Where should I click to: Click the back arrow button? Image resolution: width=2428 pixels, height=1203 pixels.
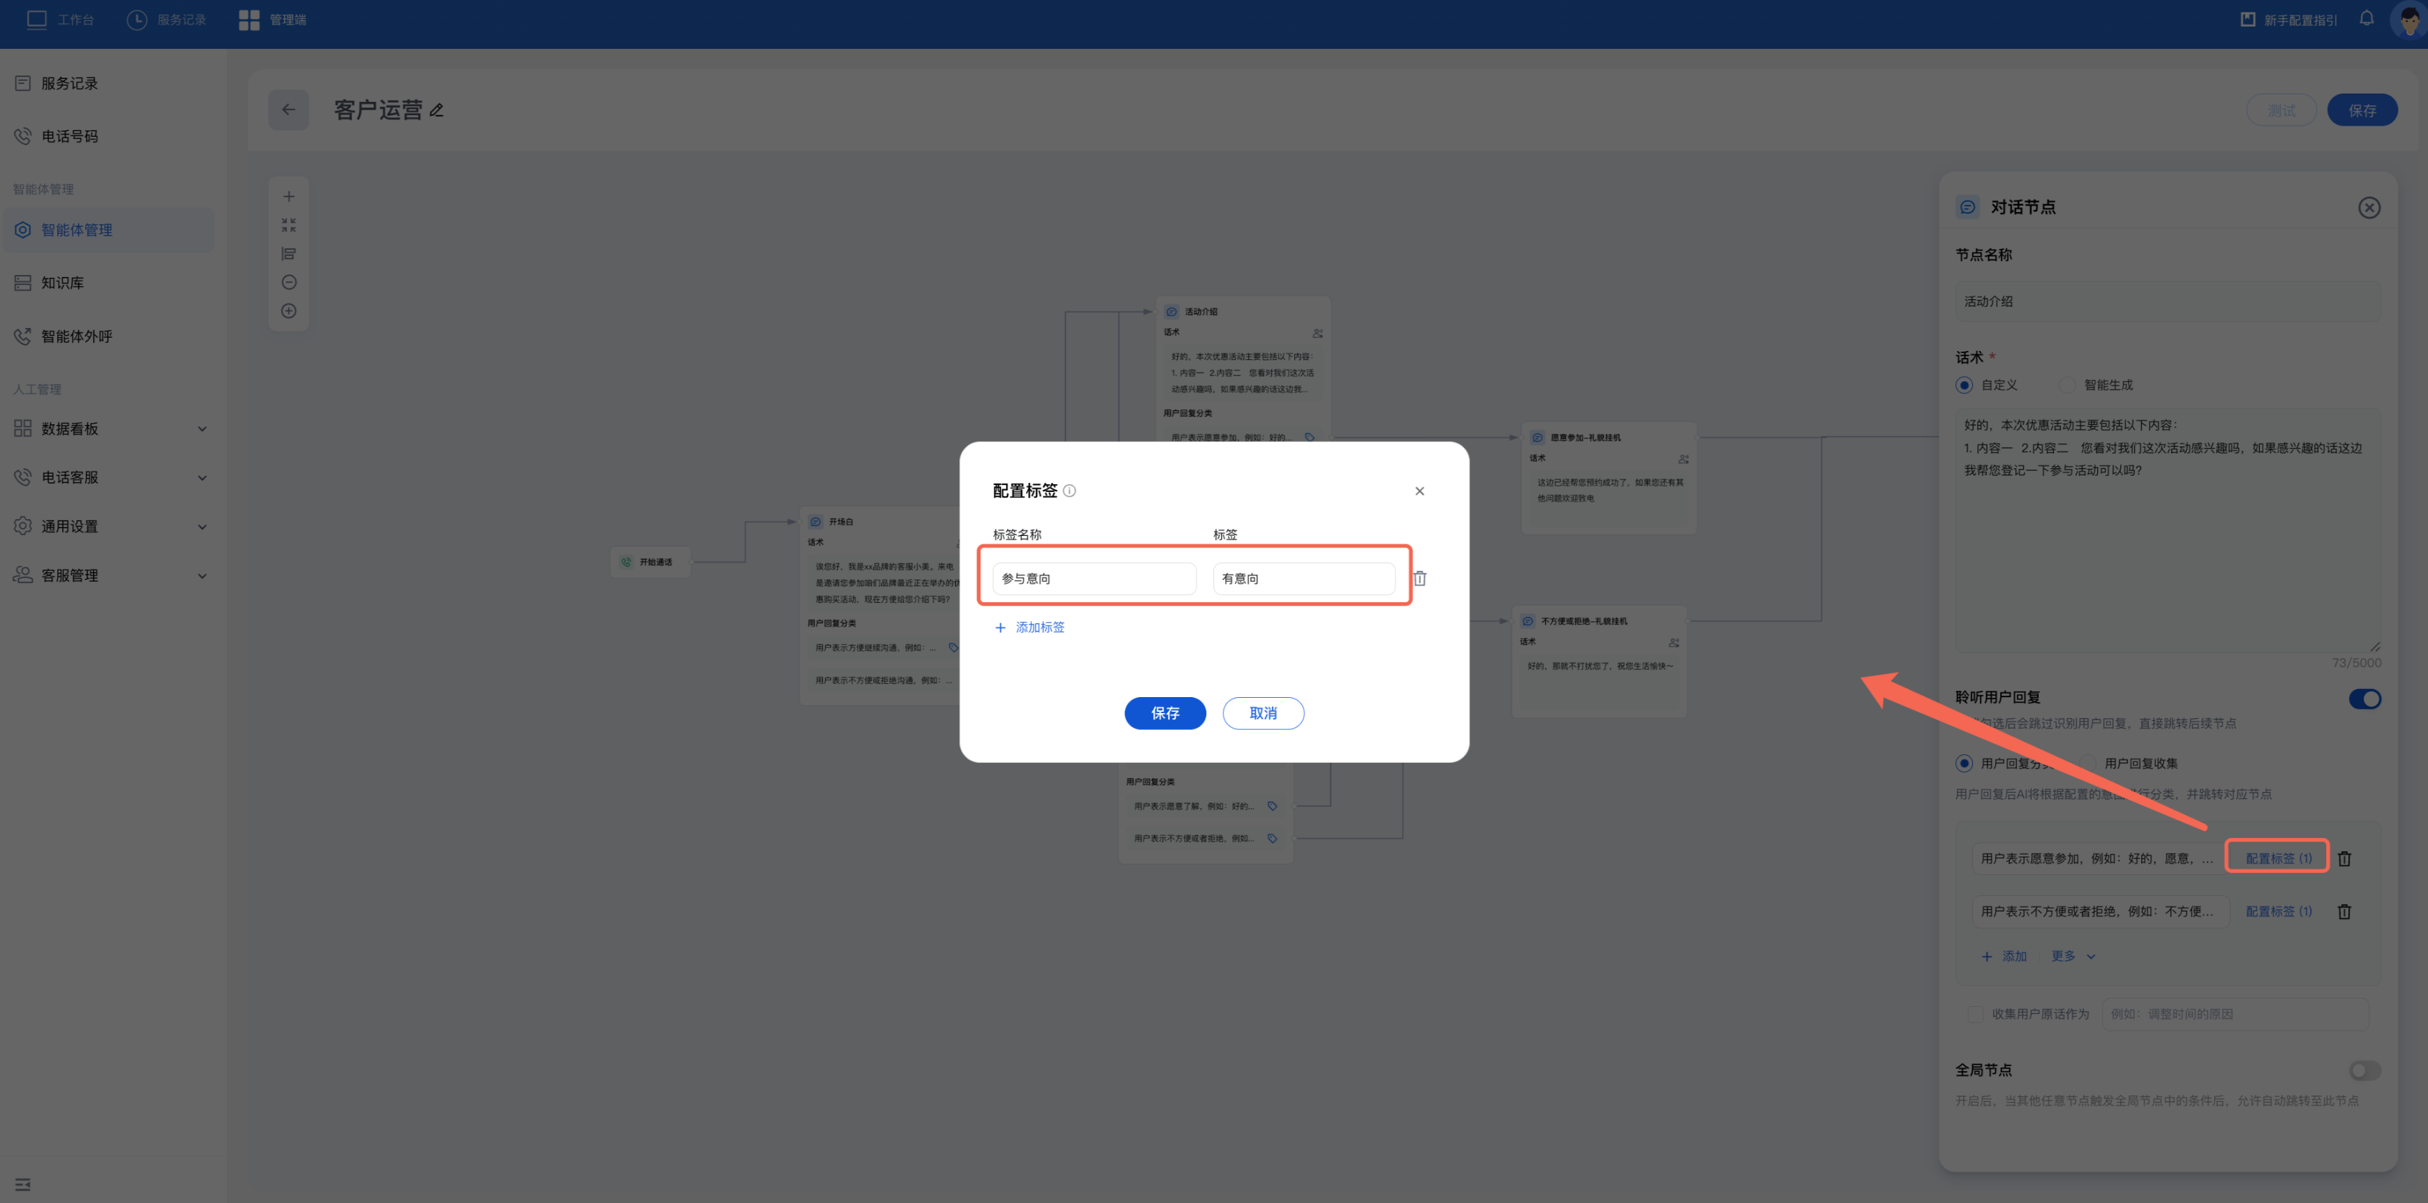[288, 110]
